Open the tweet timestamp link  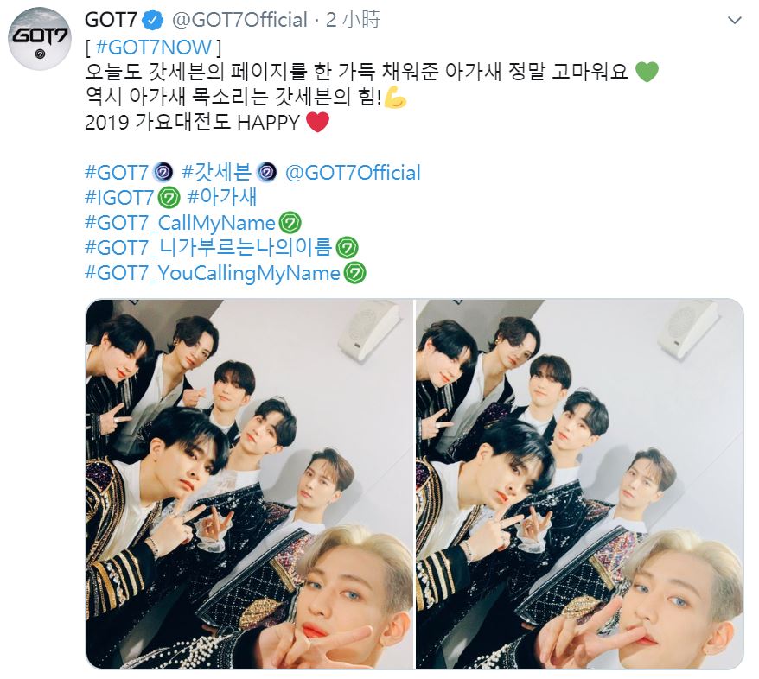pos(353,20)
